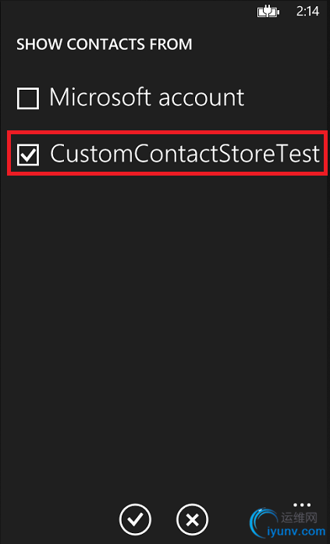The height and width of the screenshot is (544, 330).
Task: Click the 2:14 clock in status bar
Action: (307, 12)
